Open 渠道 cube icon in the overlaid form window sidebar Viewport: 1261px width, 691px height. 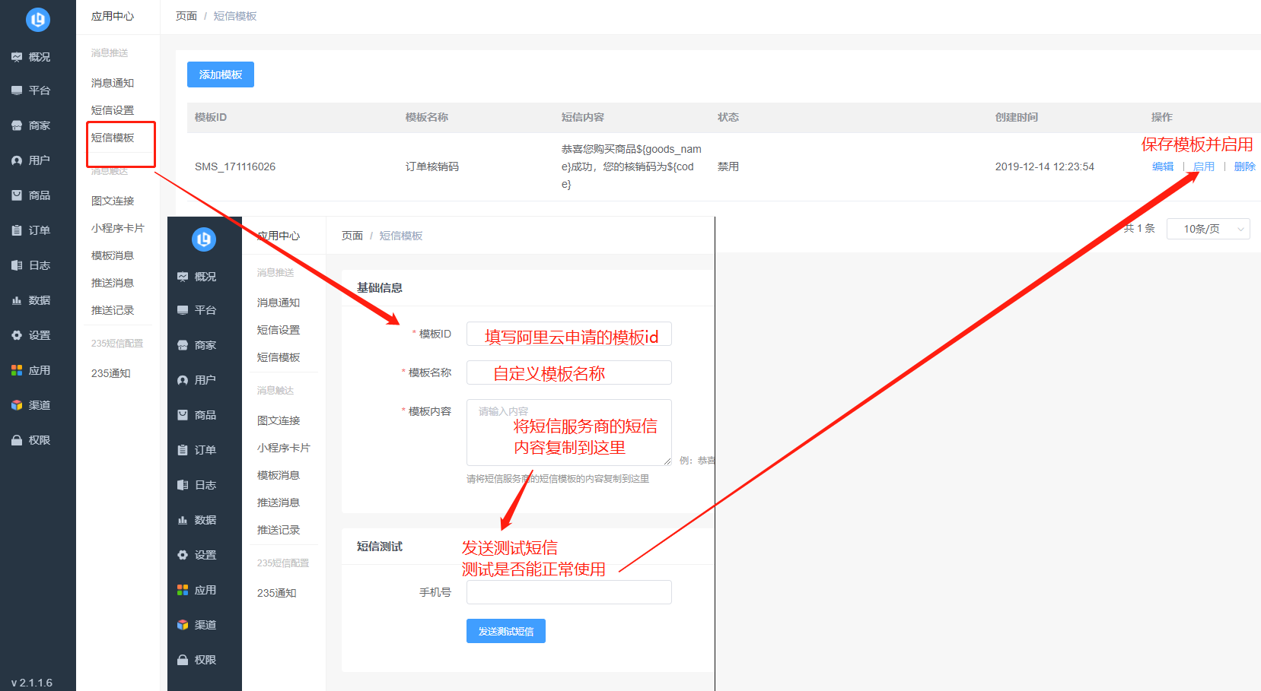click(x=183, y=625)
